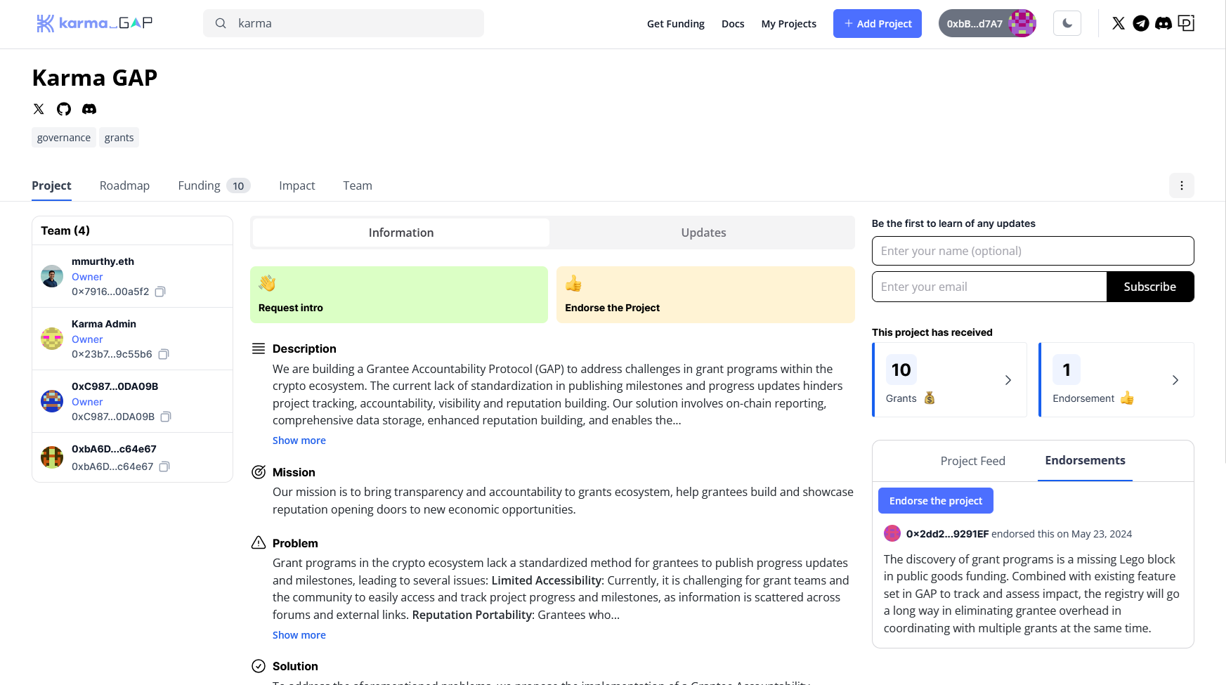Expand the 10 Grants card chevron
This screenshot has width=1226, height=685.
[x=1008, y=380]
